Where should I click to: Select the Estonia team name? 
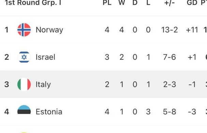click(49, 112)
